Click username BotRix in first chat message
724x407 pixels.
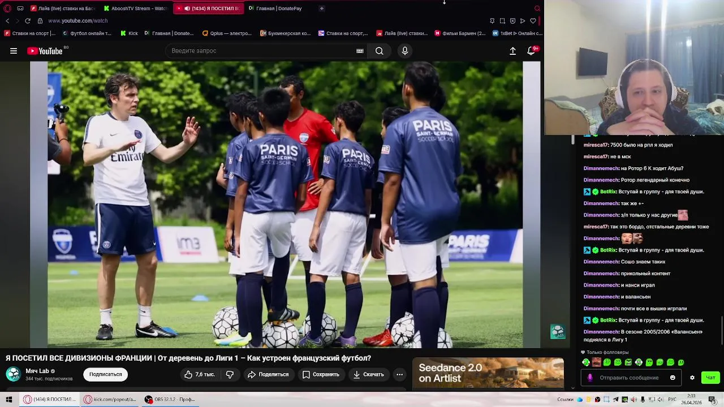[608, 192]
